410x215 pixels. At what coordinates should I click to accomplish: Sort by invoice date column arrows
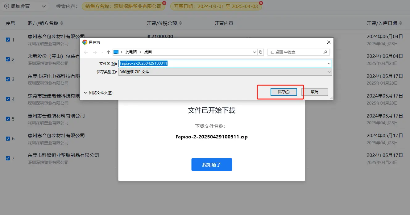pyautogui.click(x=400, y=23)
